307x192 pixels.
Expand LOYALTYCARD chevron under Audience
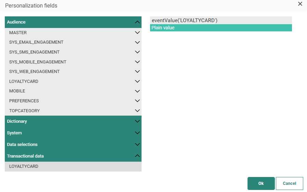[x=137, y=82]
